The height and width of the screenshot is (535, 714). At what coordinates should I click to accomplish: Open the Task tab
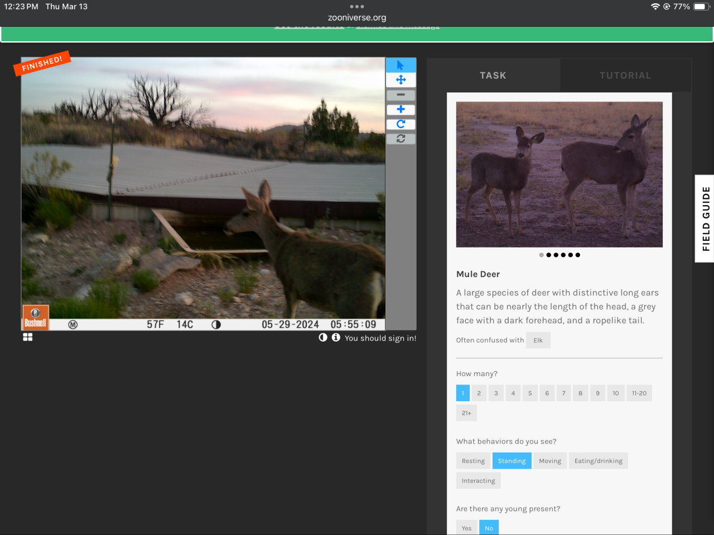point(493,75)
